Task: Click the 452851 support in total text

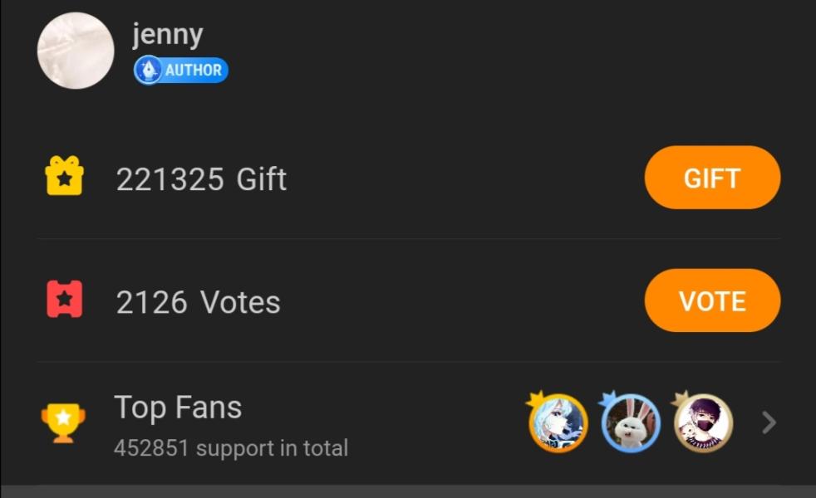Action: tap(231, 448)
